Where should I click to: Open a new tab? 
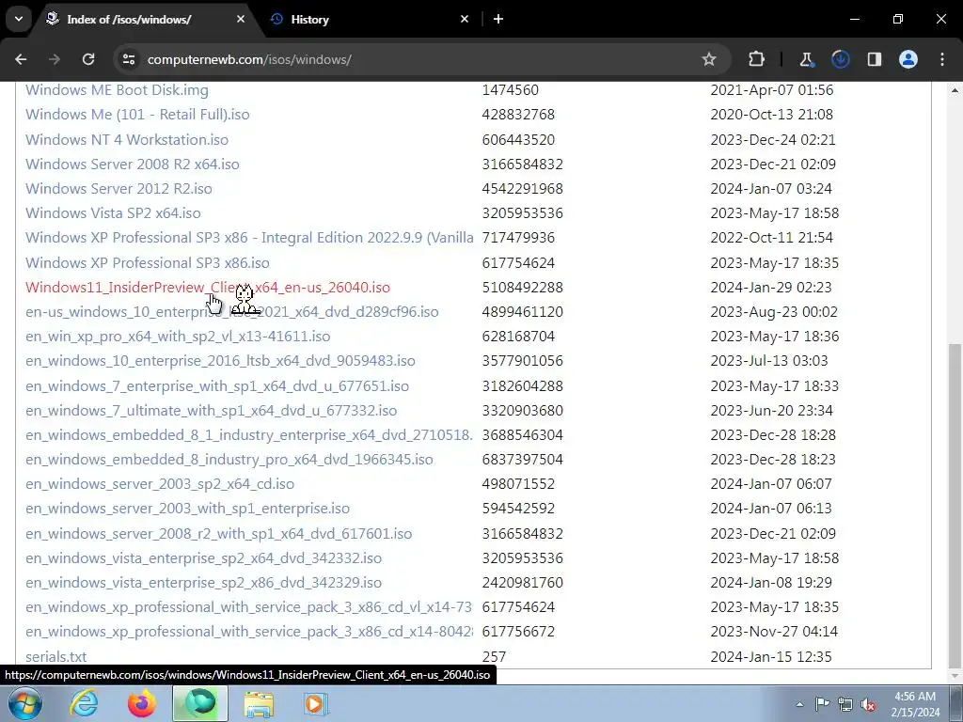click(x=498, y=19)
